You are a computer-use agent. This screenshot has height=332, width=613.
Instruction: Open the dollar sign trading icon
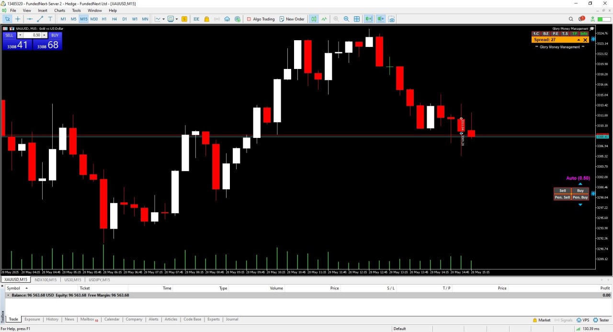pos(184,19)
